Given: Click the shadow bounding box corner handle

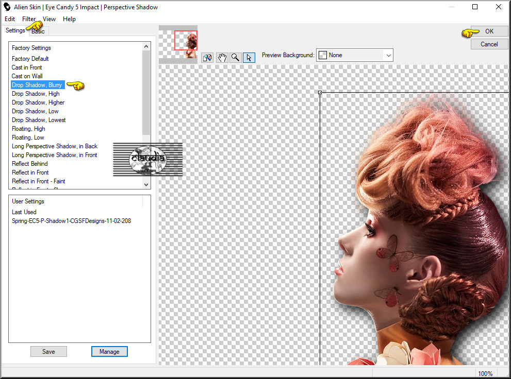Looking at the screenshot, I should tap(320, 93).
